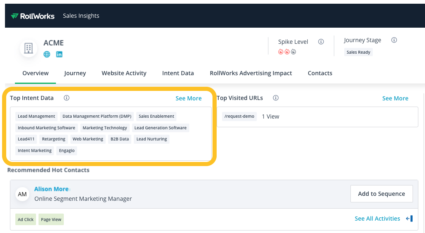This screenshot has width=425, height=233.
Task: Select the Engagio tag
Action: point(67,150)
